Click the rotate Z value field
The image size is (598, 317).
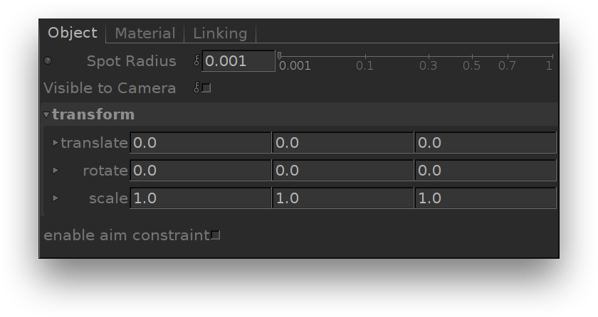485,171
